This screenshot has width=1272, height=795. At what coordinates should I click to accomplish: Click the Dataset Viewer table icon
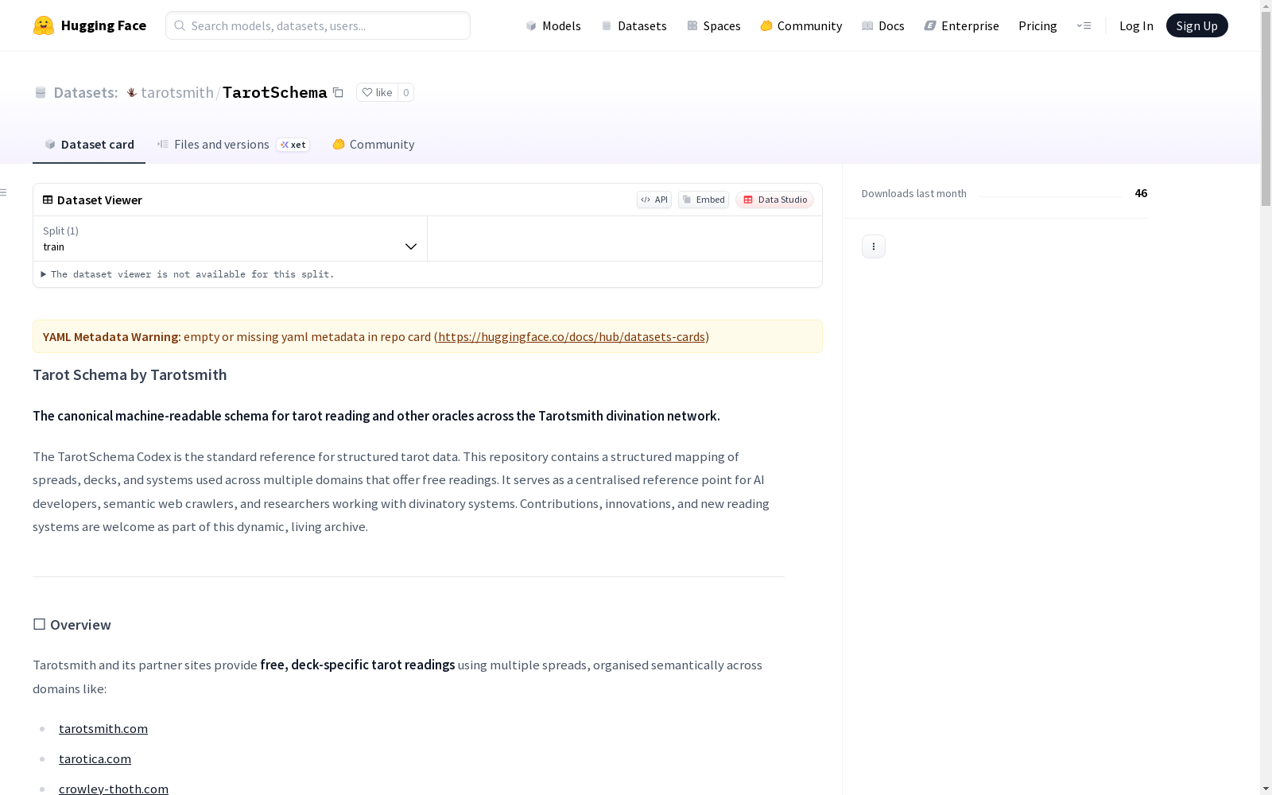point(48,200)
